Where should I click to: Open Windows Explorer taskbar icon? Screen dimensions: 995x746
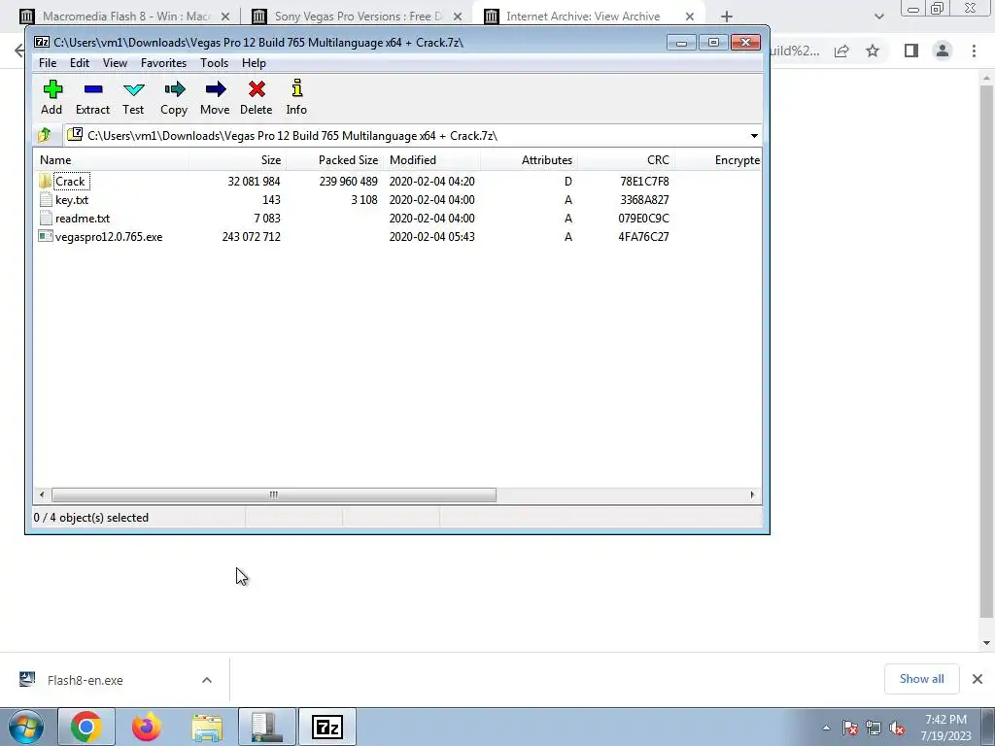pyautogui.click(x=207, y=727)
